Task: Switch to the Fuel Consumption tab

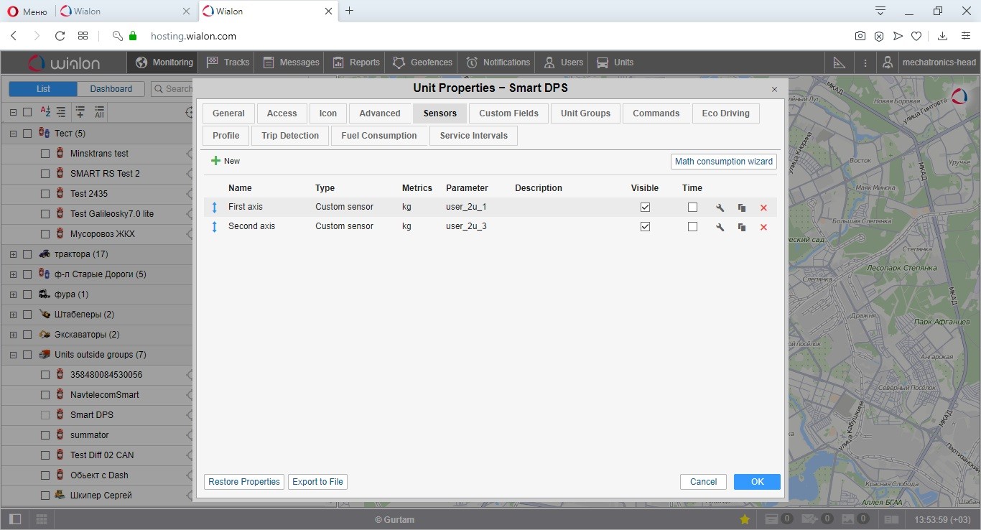Action: (x=378, y=136)
